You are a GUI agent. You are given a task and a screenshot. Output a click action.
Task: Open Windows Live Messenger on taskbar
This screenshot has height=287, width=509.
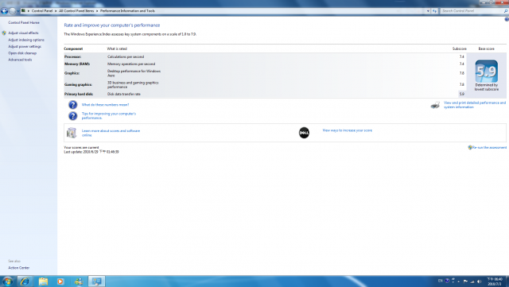pos(79,281)
